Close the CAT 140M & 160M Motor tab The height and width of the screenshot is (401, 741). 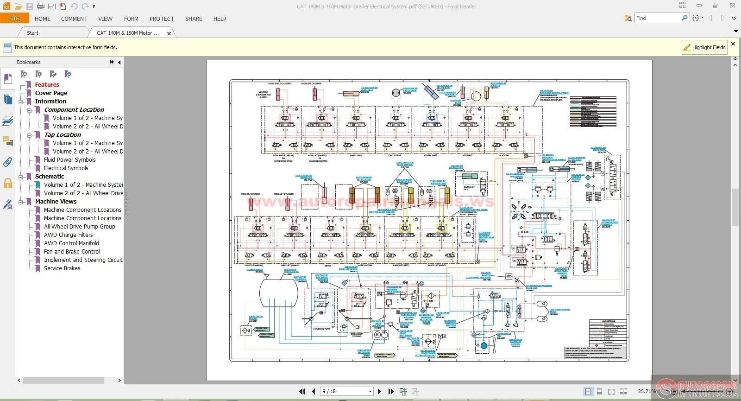[x=169, y=33]
